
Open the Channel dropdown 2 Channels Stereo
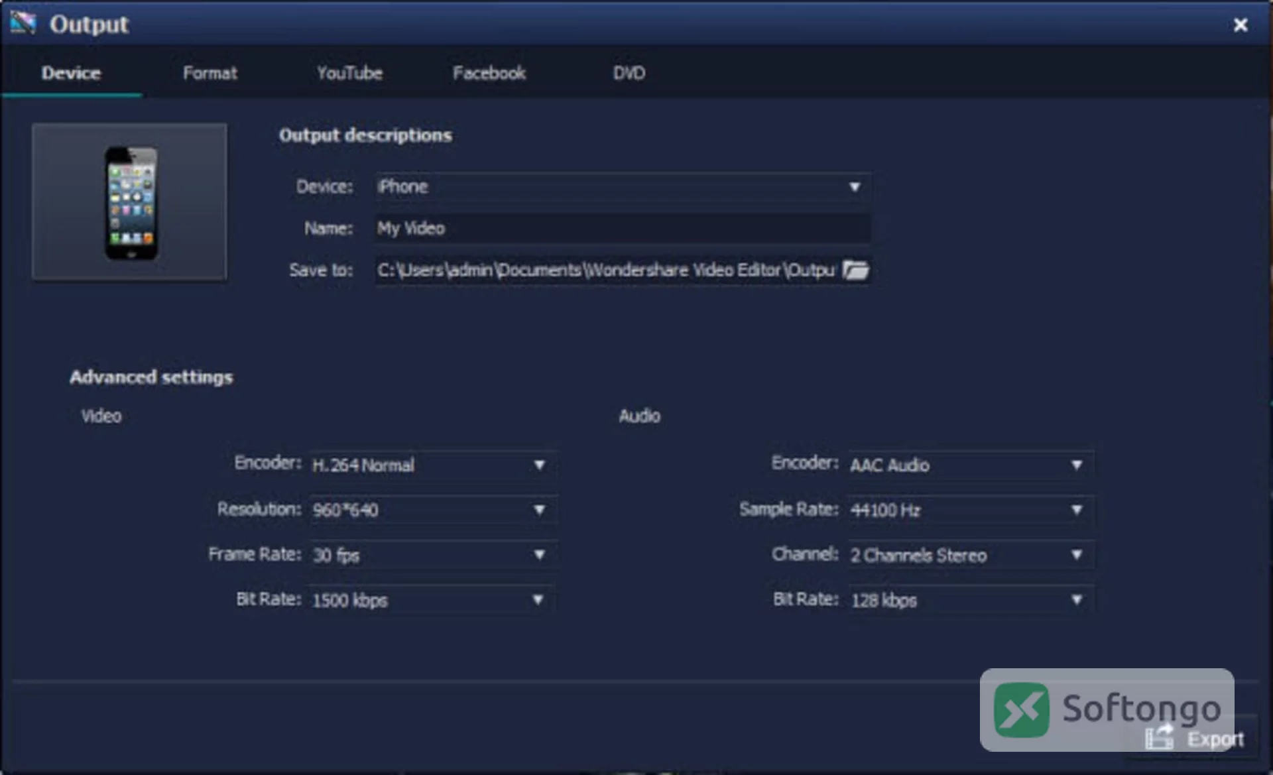pyautogui.click(x=971, y=555)
